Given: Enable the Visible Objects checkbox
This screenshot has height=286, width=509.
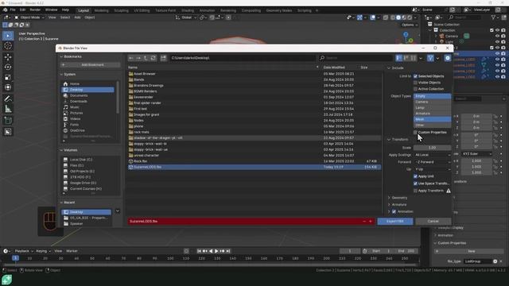Looking at the screenshot, I should pos(415,83).
